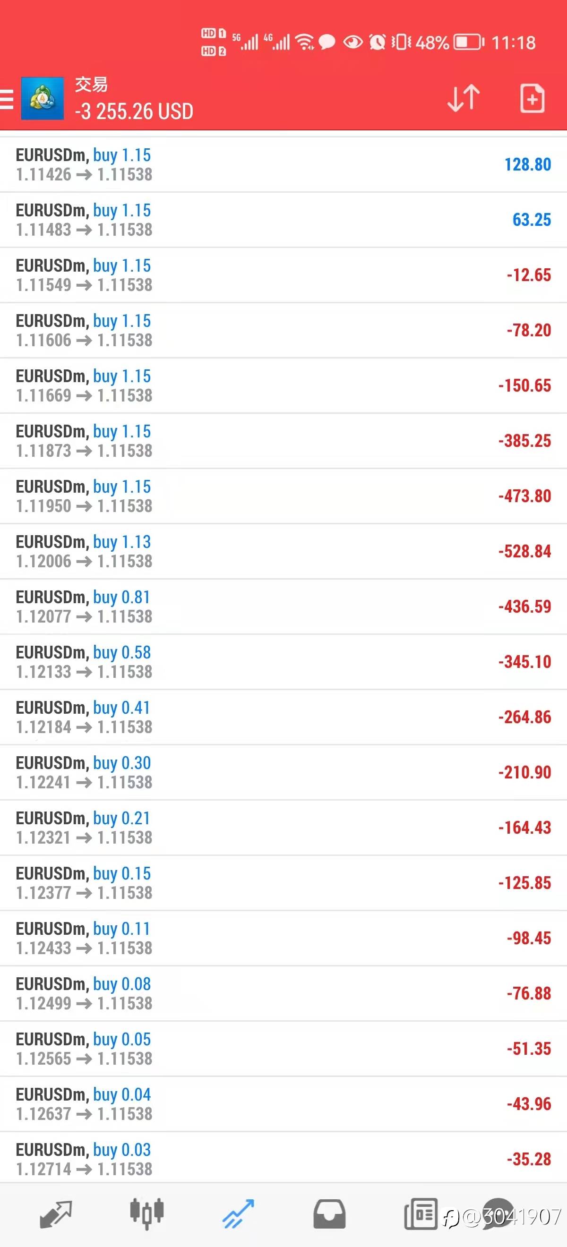This screenshot has height=1247, width=567.
Task: Switch to the Chart tab with the candlestick icon
Action: [x=147, y=1214]
